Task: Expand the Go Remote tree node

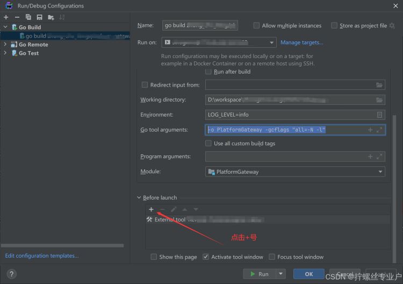Action: pos(5,44)
